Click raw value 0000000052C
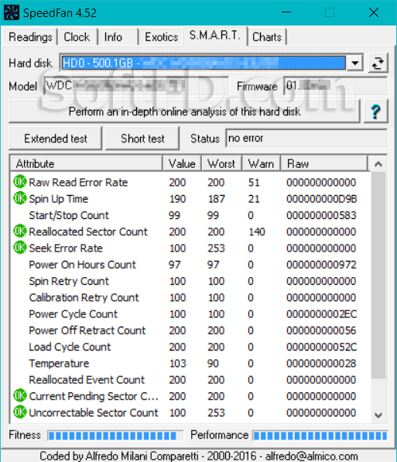 point(321,347)
